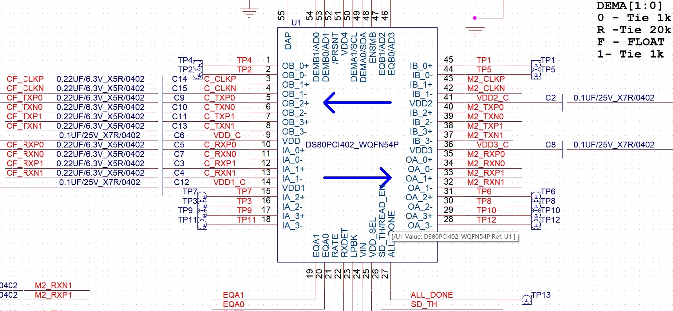Select the ALL_DONE net label
Screen dimensions: 673x311
click(432, 295)
